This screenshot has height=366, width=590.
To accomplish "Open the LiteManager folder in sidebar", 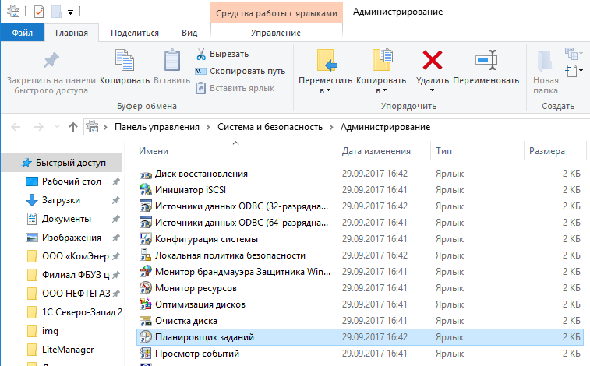I will [68, 350].
